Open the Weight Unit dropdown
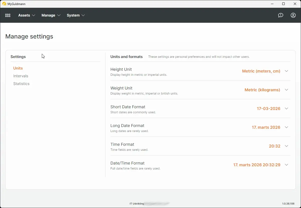Viewport: 301px width, 208px height. [x=286, y=90]
